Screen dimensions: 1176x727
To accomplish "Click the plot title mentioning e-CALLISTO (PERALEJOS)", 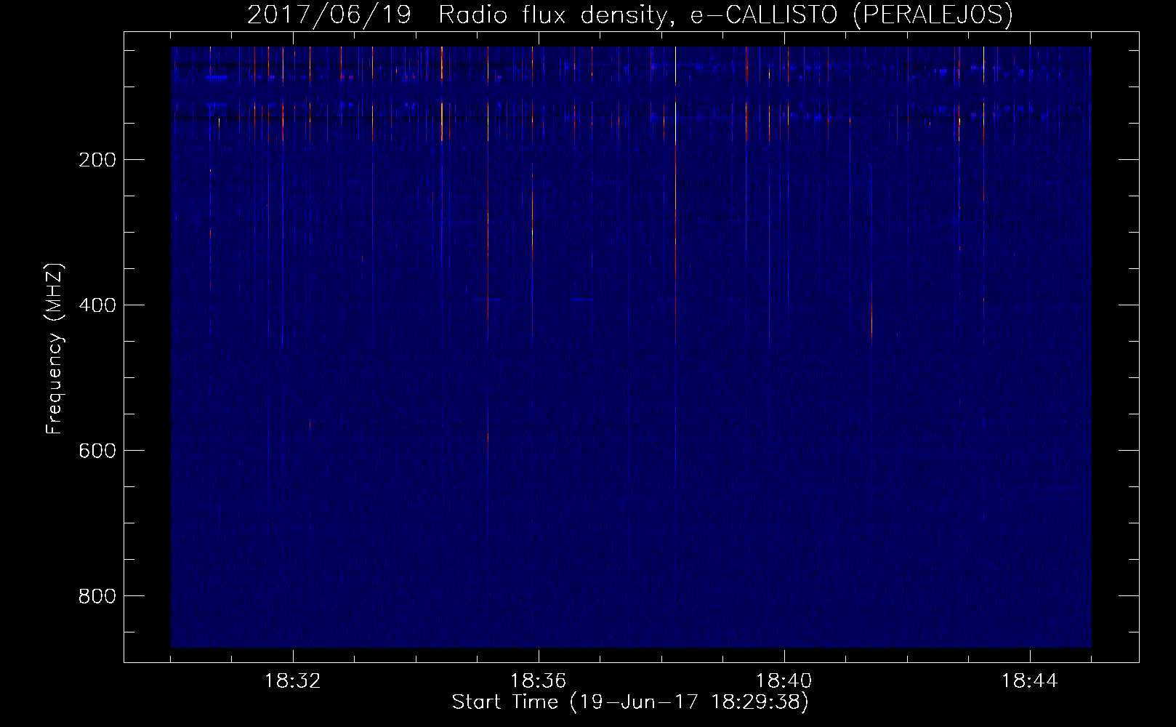I will pos(629,15).
